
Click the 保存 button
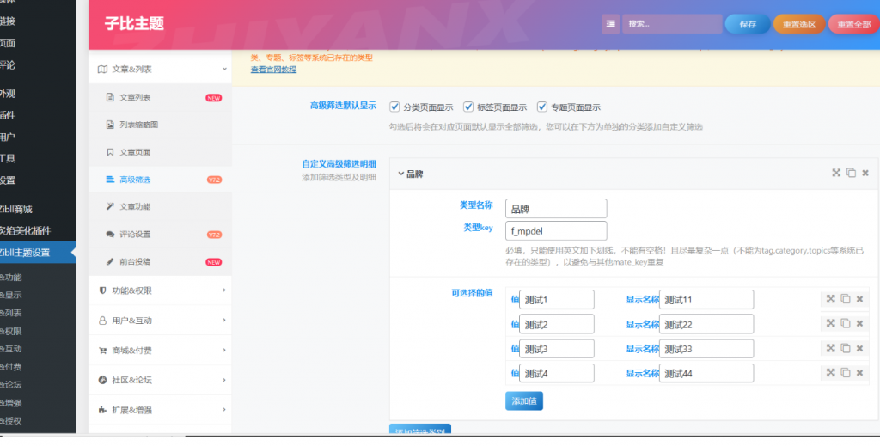click(x=748, y=24)
